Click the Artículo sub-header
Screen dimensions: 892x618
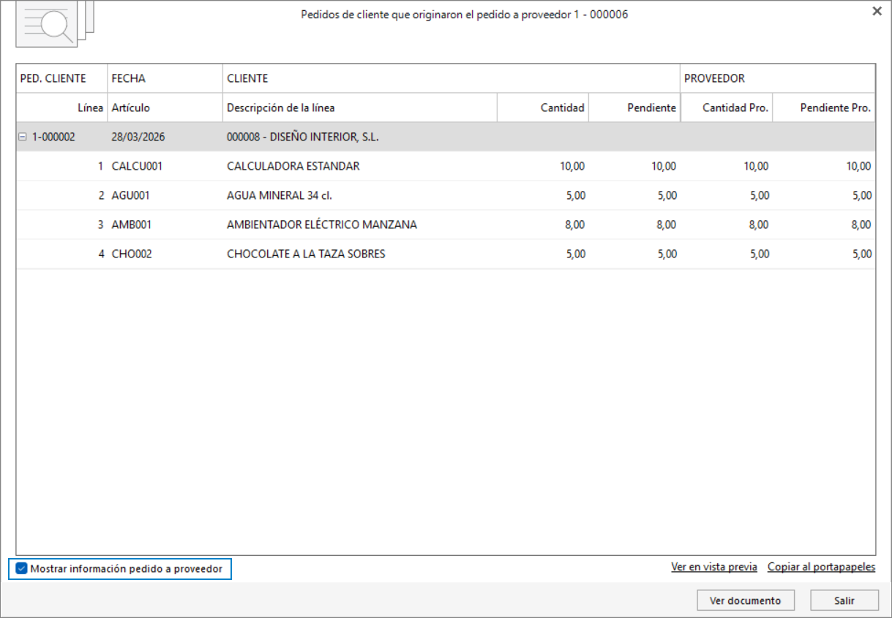(x=165, y=108)
